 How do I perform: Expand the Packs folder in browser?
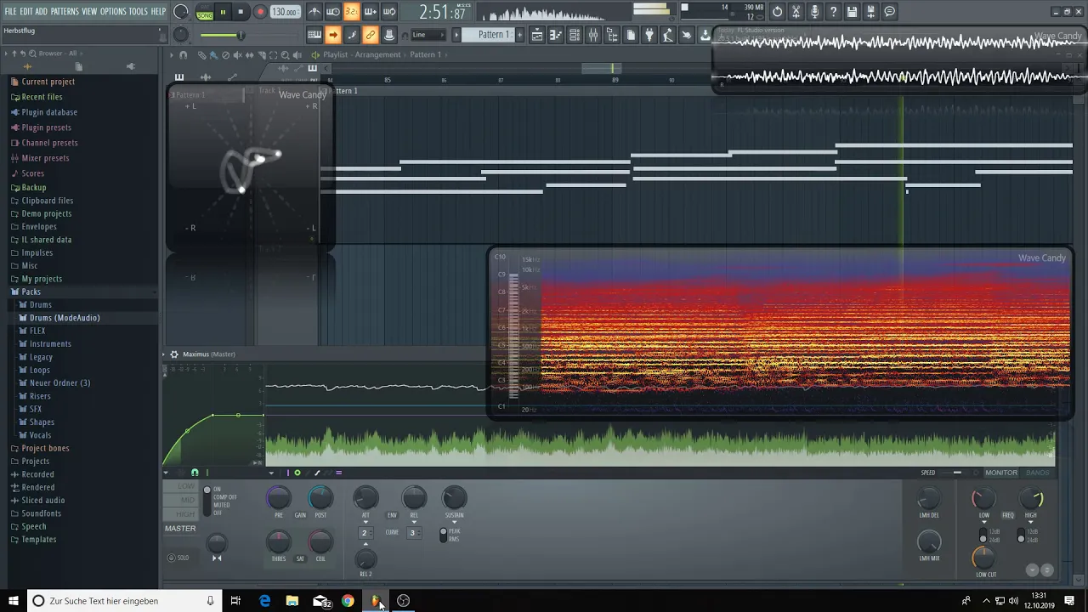(x=31, y=292)
